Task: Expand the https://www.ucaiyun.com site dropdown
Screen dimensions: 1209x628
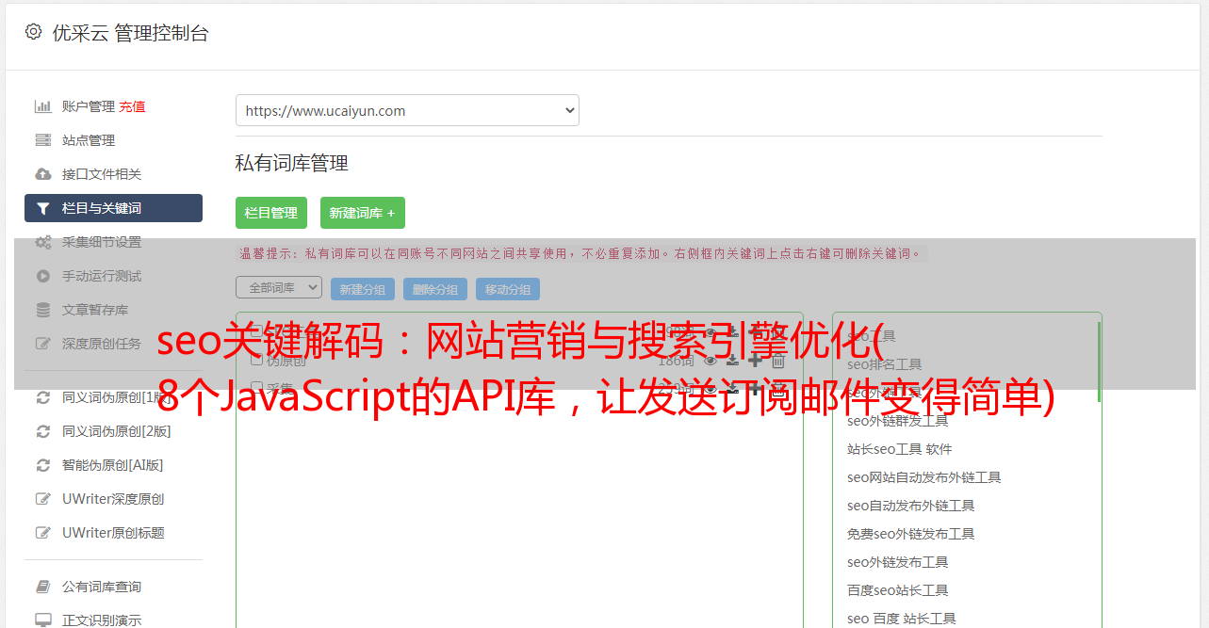Action: pyautogui.click(x=407, y=110)
